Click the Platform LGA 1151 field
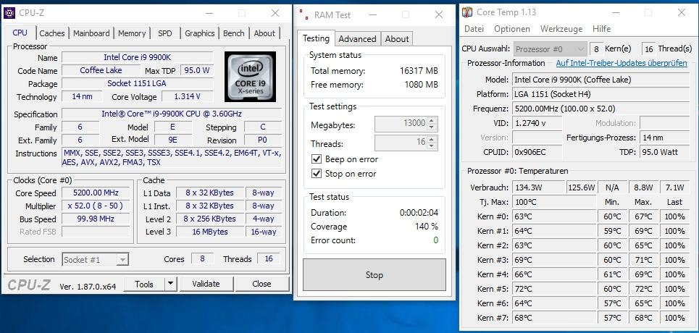 click(600, 94)
